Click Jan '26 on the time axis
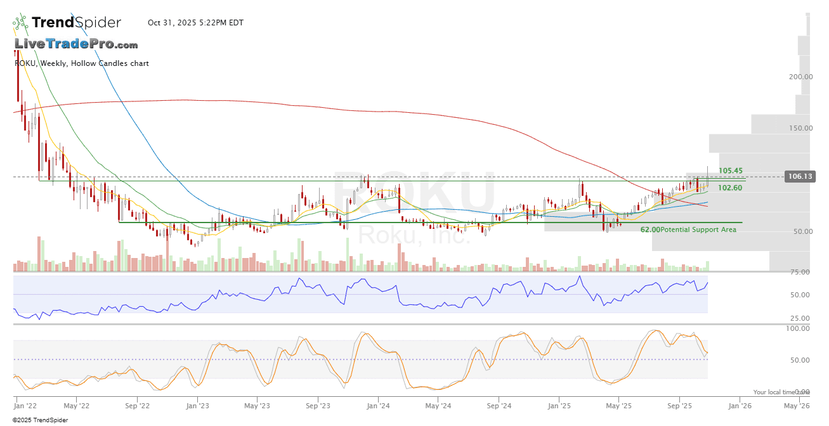This screenshot has width=829, height=426. point(740,406)
